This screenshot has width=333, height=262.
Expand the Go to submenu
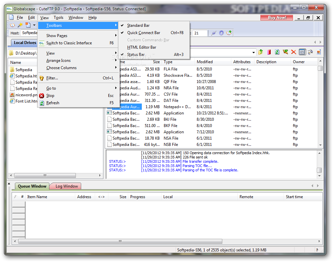tap(78, 88)
